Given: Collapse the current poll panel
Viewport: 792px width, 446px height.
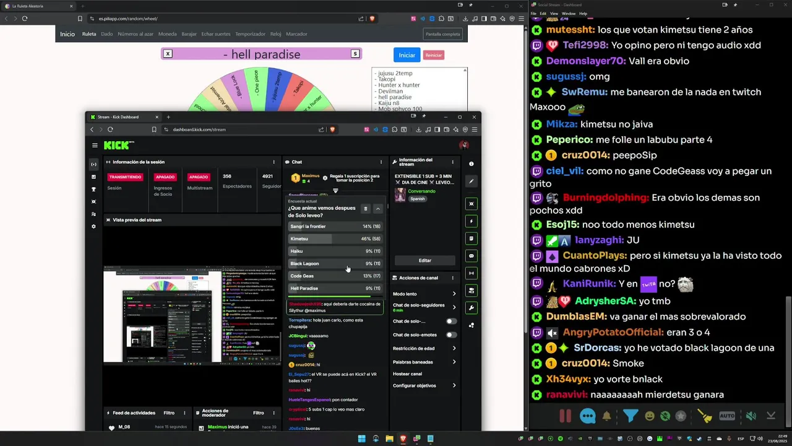Looking at the screenshot, I should [x=378, y=209].
